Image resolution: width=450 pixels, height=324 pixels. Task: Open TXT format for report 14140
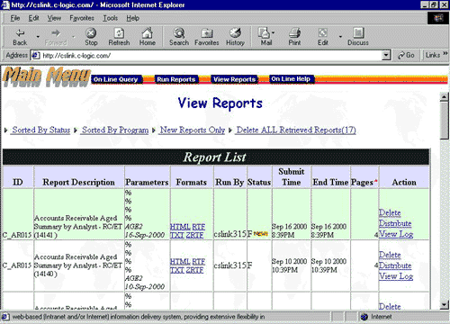pyautogui.click(x=177, y=270)
